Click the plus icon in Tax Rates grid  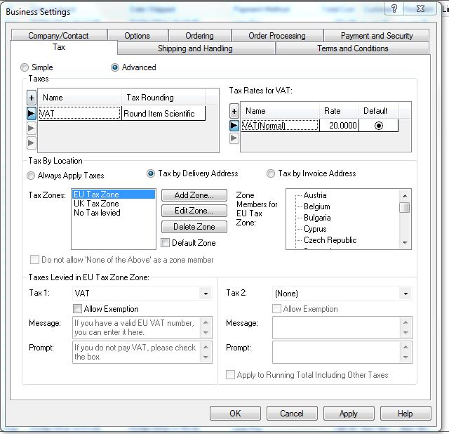pyautogui.click(x=234, y=111)
